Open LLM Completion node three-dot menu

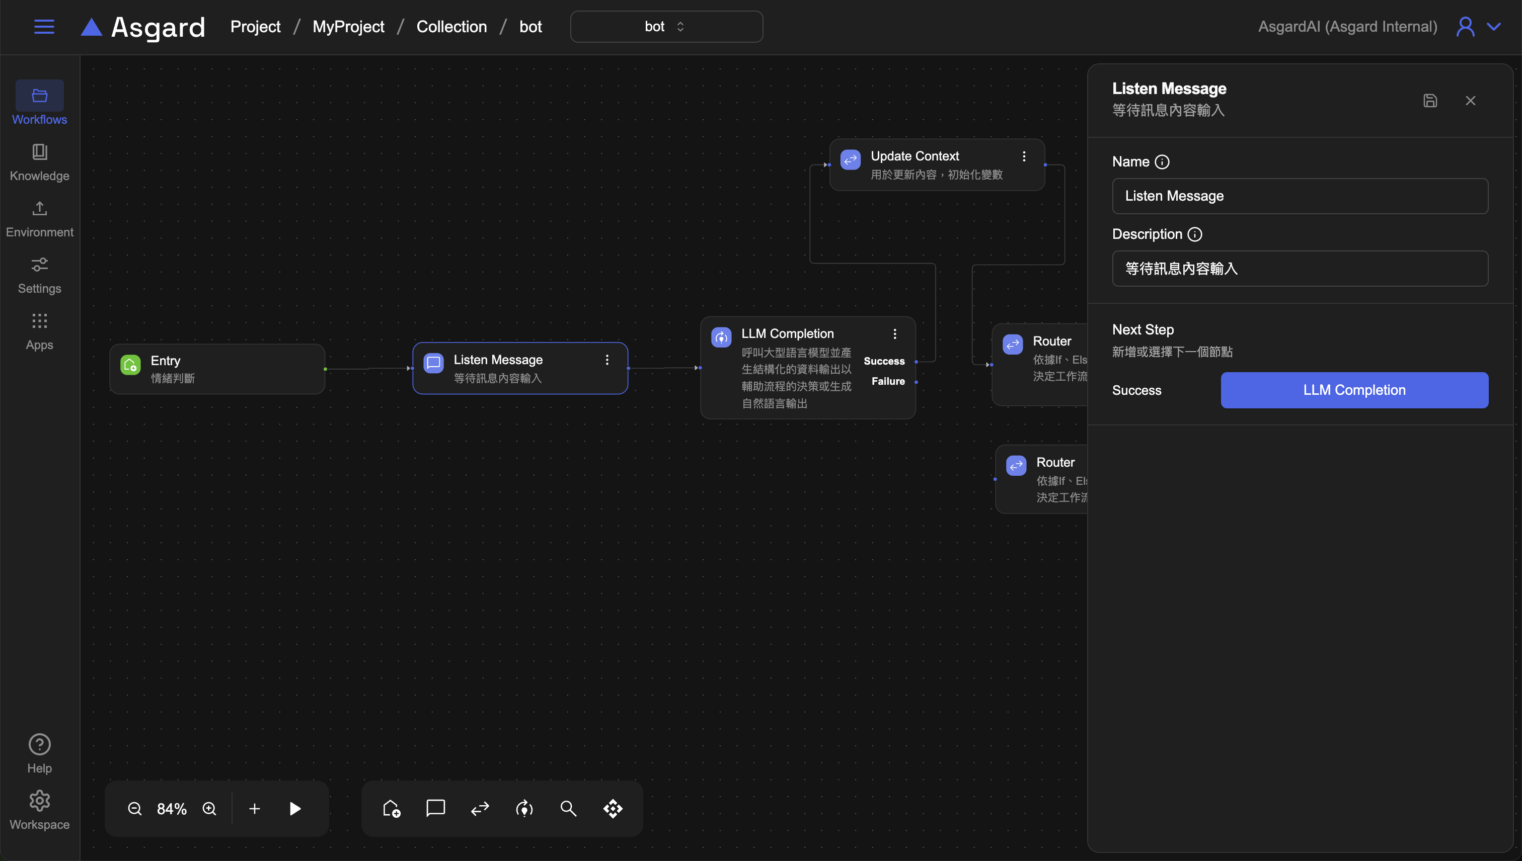coord(895,334)
